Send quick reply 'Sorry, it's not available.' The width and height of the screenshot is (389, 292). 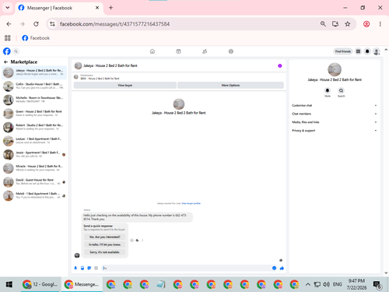(105, 252)
